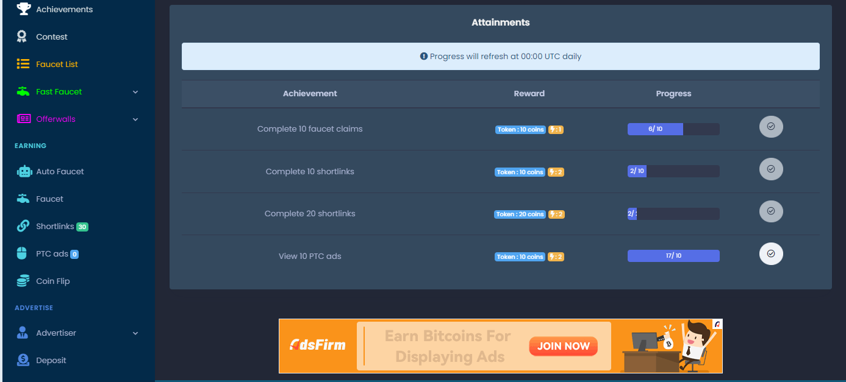Click the Deposit dollar icon
This screenshot has height=382, width=846.
[23, 360]
